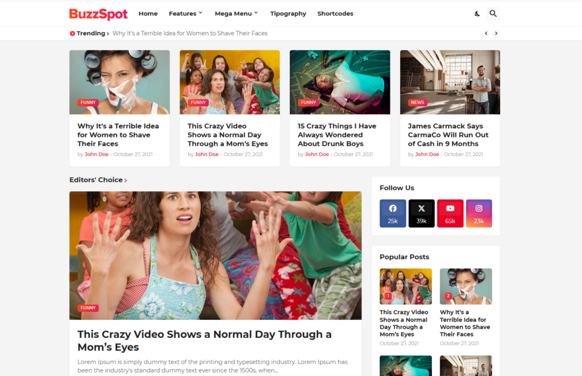582x376 pixels.
Task: Open James Carmack CarmaCo article title
Action: pyautogui.click(x=448, y=135)
